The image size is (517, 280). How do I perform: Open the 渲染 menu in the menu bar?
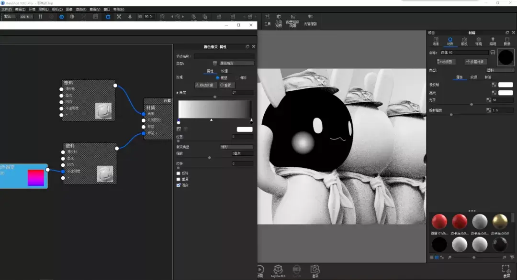pyautogui.click(x=81, y=10)
